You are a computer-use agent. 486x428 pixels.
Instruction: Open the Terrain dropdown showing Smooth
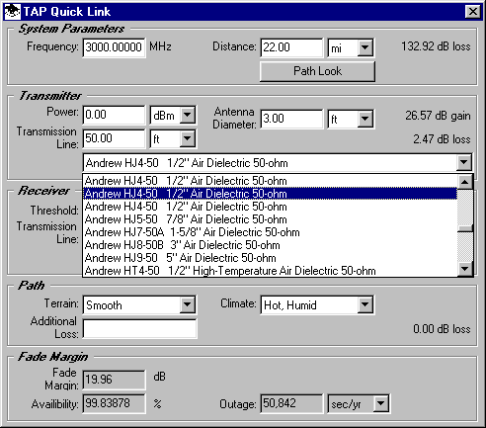click(188, 304)
